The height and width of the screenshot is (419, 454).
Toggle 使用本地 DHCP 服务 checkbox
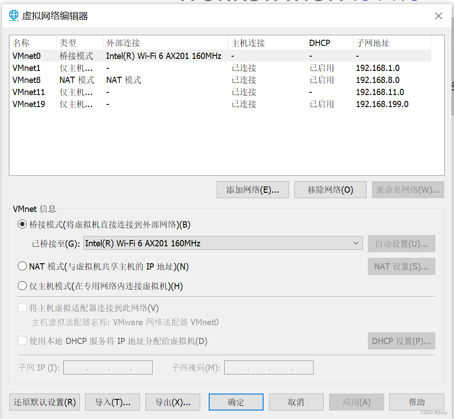click(x=22, y=340)
